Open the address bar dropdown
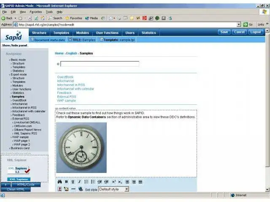 pos(239,24)
